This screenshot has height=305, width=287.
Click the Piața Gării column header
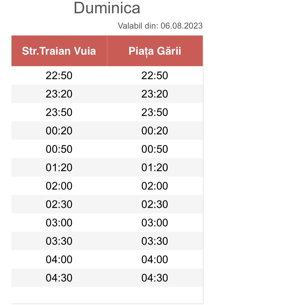[155, 51]
